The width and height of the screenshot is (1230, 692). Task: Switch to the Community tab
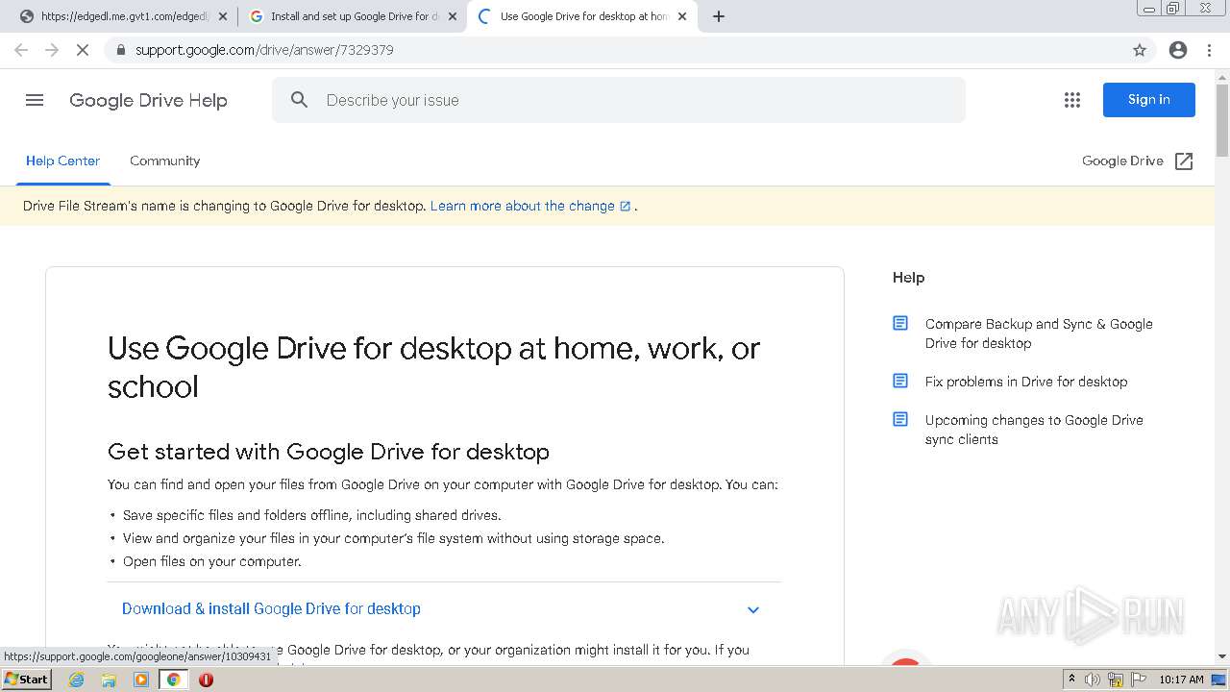(x=165, y=161)
